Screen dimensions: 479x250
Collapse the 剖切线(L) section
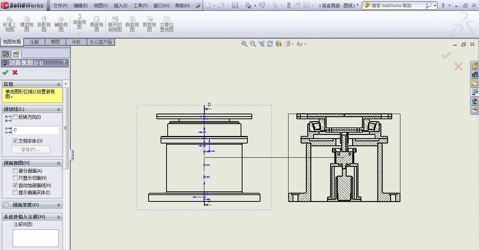pyautogui.click(x=58, y=109)
